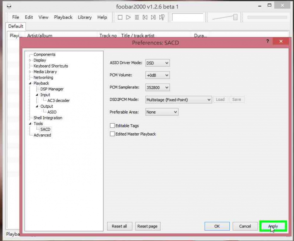
Task: Select DSP Manager in the preferences tree
Action: coord(52,89)
